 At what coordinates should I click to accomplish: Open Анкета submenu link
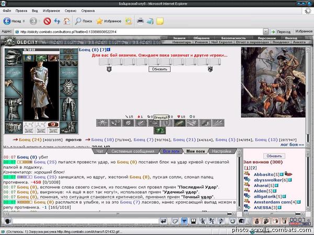[299, 42]
